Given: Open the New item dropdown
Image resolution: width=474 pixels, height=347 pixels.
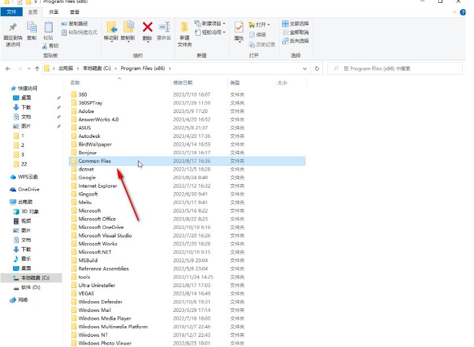Looking at the screenshot, I should (x=224, y=24).
